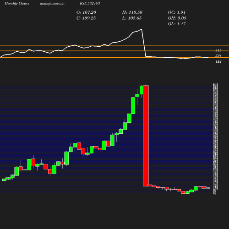Click the munafasutra.in watermark text
The height and width of the screenshot is (229, 229).
point(52,3)
